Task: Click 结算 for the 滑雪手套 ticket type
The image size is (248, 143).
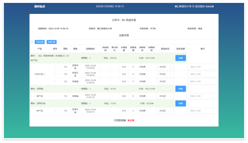Action: click(x=180, y=103)
